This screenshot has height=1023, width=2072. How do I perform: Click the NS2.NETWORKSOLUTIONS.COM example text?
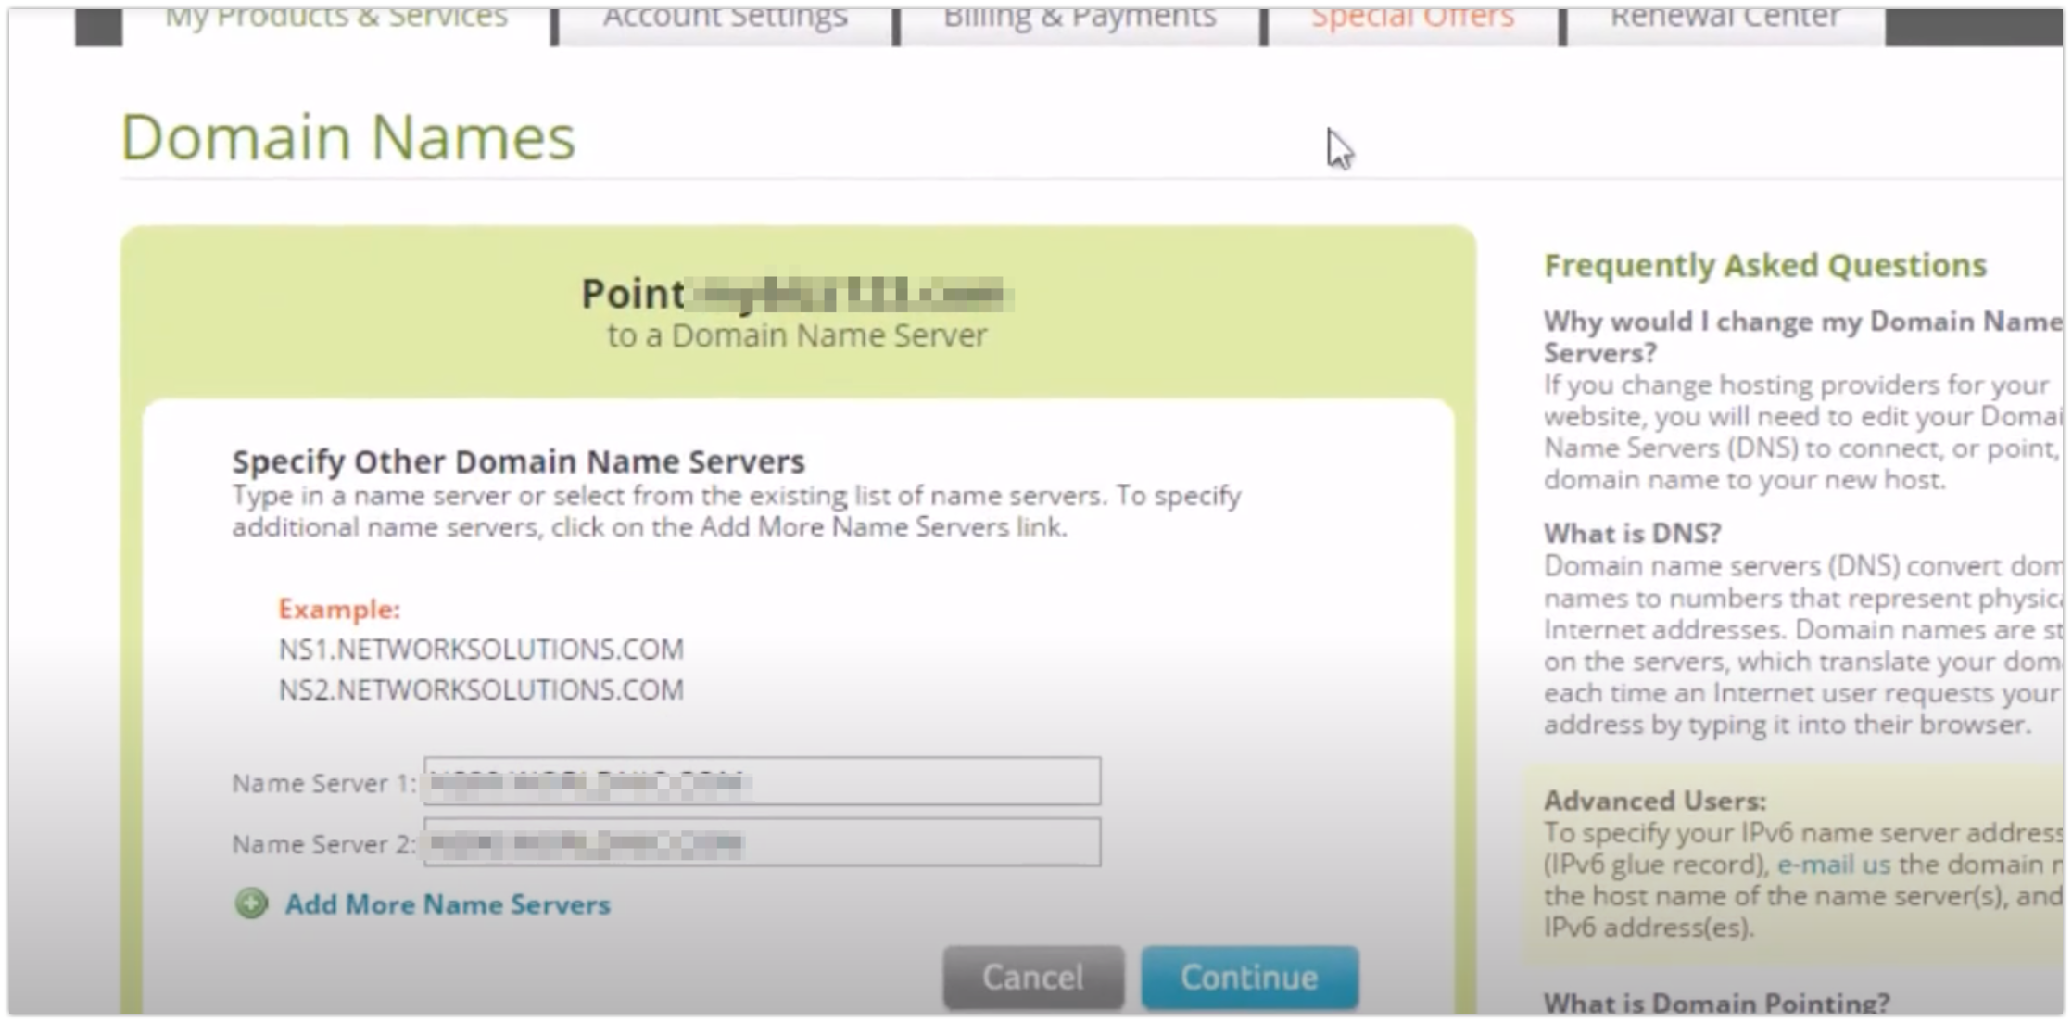click(481, 690)
